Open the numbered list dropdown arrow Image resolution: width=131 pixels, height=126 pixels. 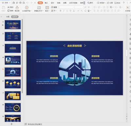tap(101, 7)
